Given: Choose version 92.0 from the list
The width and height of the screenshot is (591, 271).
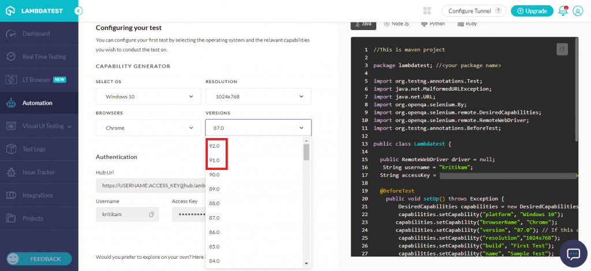Looking at the screenshot, I should pyautogui.click(x=215, y=146).
